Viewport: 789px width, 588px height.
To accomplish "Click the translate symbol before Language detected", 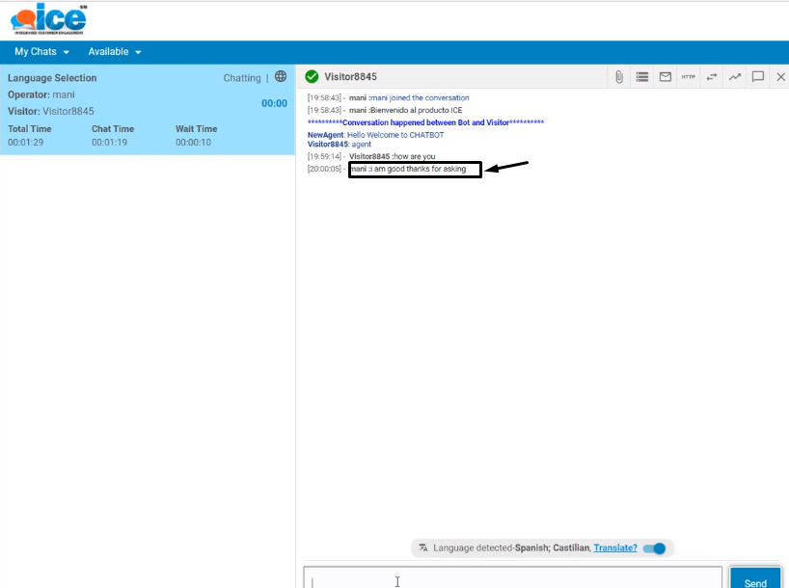I will pos(423,548).
